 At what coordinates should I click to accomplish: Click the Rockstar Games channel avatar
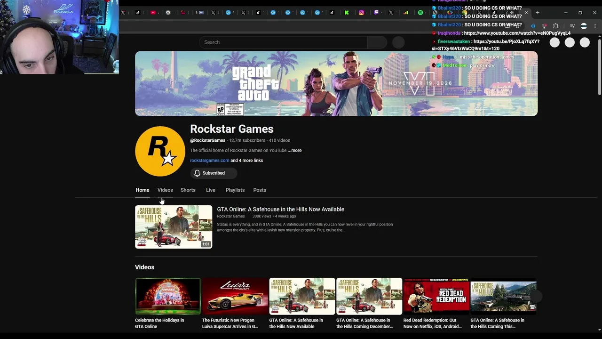[x=160, y=151]
